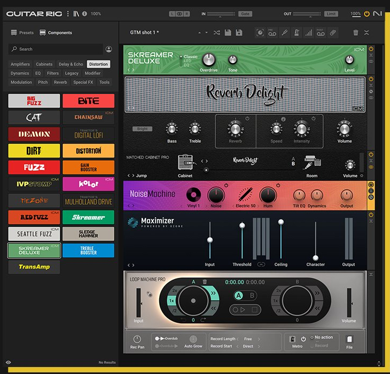This screenshot has width=390, height=374.
Task: Filter components by Delay & Echo
Action: (71, 64)
